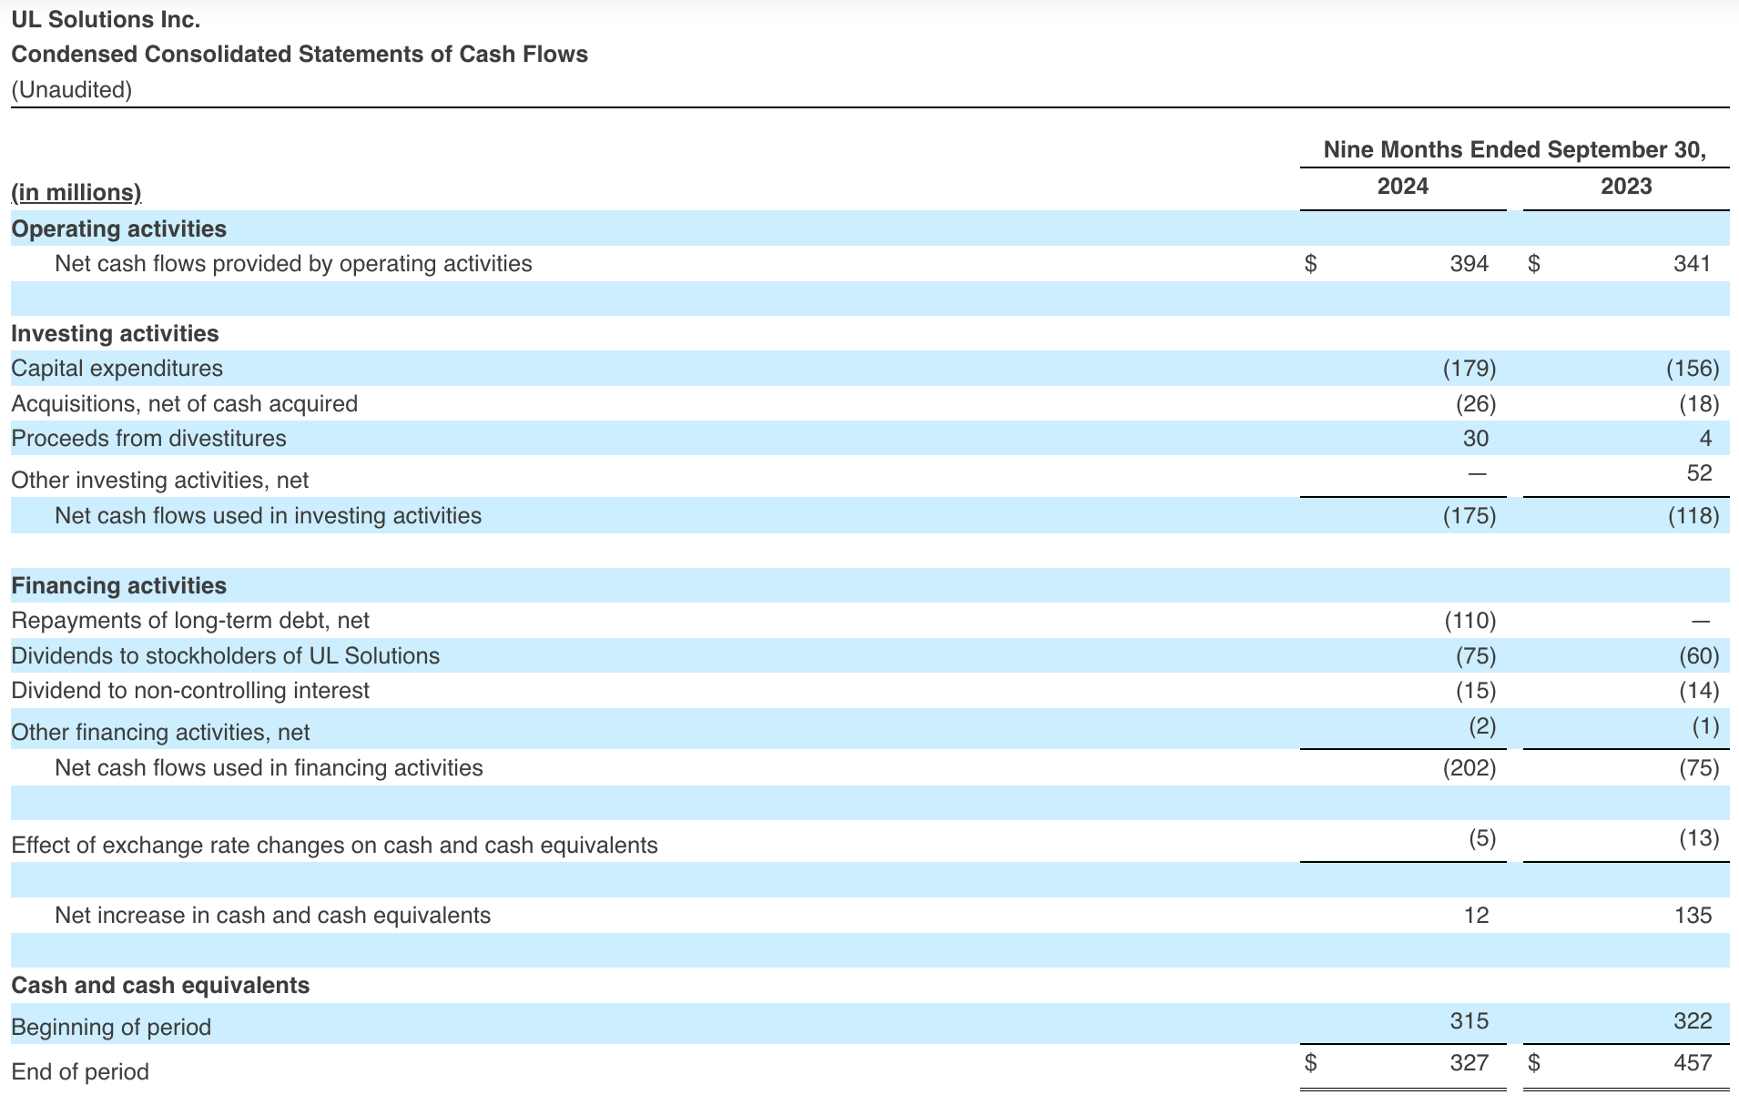Click the 'Cash and cash equivalents' heading
Image resolution: width=1739 pixels, height=1105 pixels.
(x=160, y=986)
